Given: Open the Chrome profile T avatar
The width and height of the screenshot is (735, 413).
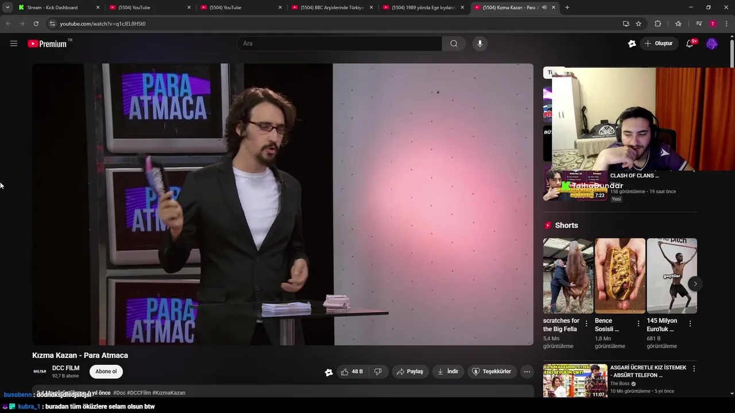Looking at the screenshot, I should (713, 24).
